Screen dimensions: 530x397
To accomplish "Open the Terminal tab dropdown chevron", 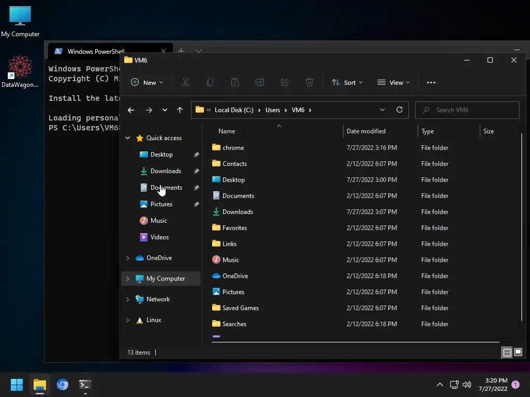I will tap(198, 51).
